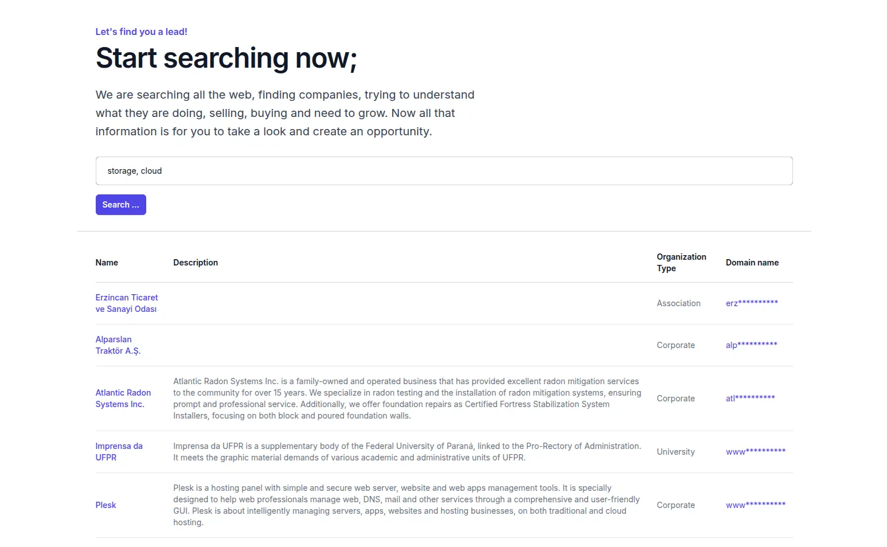Click the Description column header
The image size is (887, 547).
196,263
